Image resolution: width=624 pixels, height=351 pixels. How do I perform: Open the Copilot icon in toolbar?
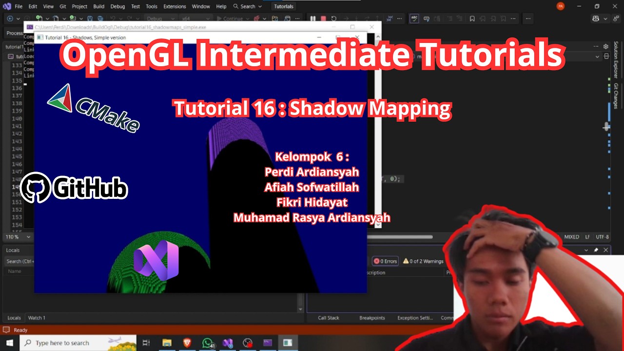596,19
